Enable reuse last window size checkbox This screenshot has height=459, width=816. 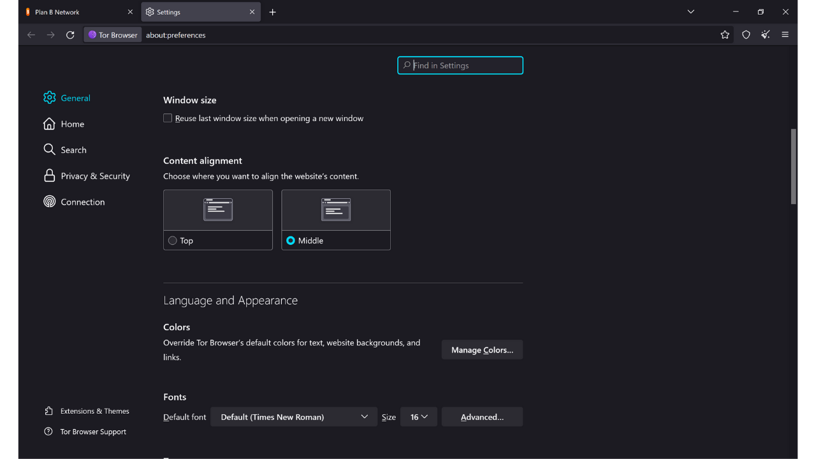pos(167,117)
